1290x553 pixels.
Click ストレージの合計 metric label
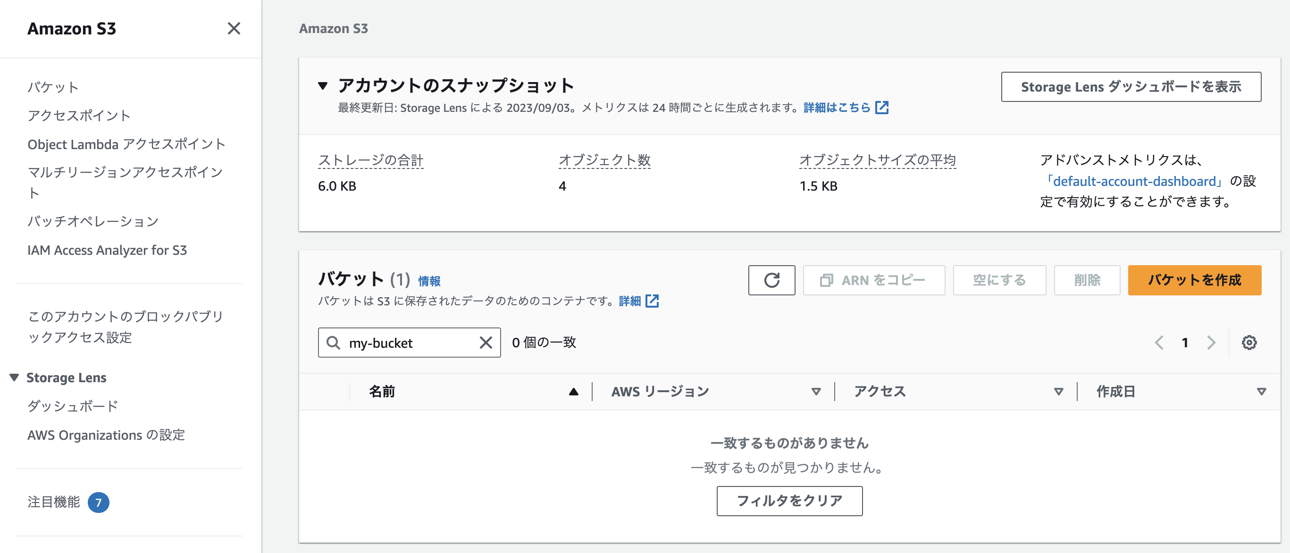(370, 160)
